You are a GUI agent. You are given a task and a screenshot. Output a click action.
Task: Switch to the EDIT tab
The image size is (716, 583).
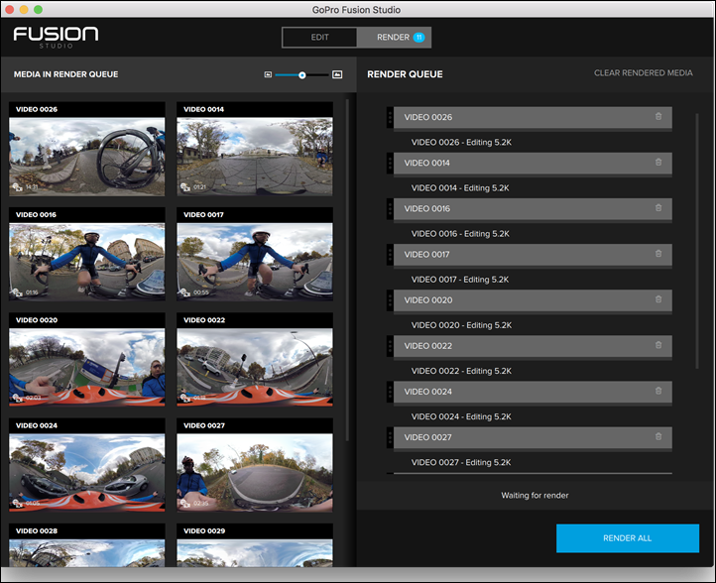319,37
